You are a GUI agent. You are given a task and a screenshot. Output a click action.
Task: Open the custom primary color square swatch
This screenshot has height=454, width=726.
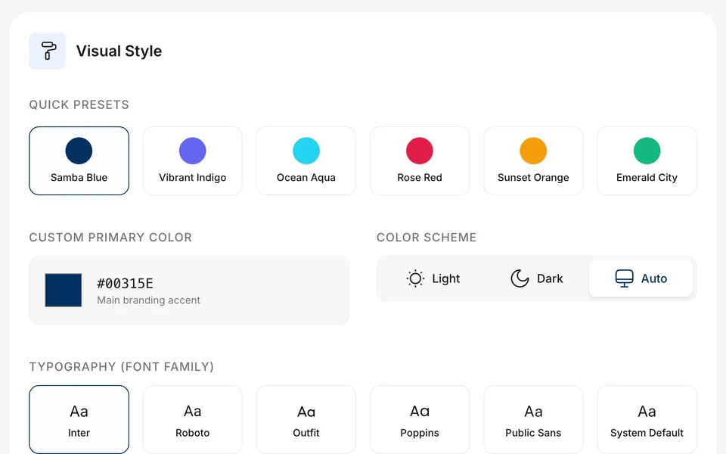(x=64, y=290)
